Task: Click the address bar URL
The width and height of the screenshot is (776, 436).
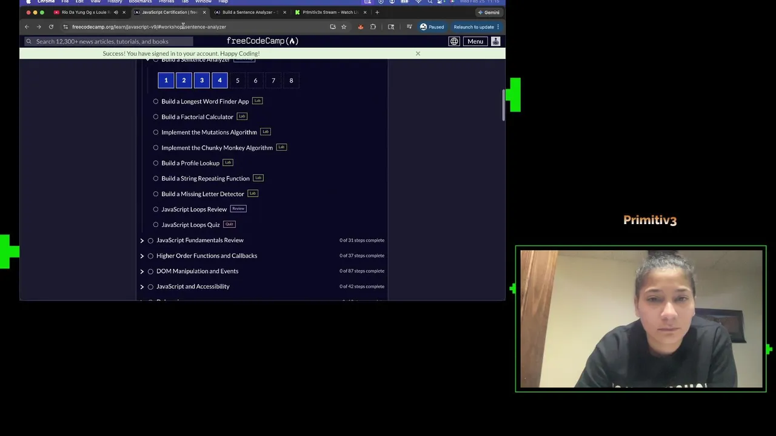Action: click(x=149, y=27)
